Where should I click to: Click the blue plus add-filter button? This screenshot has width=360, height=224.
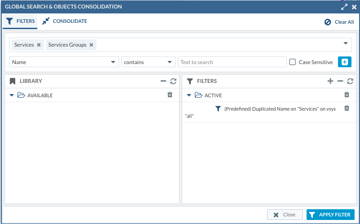[x=344, y=62]
